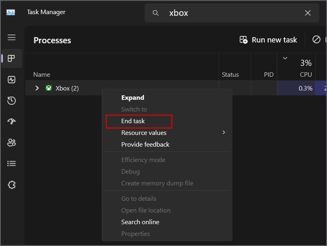
Task: Click the Processes page heading
Action: [52, 40]
